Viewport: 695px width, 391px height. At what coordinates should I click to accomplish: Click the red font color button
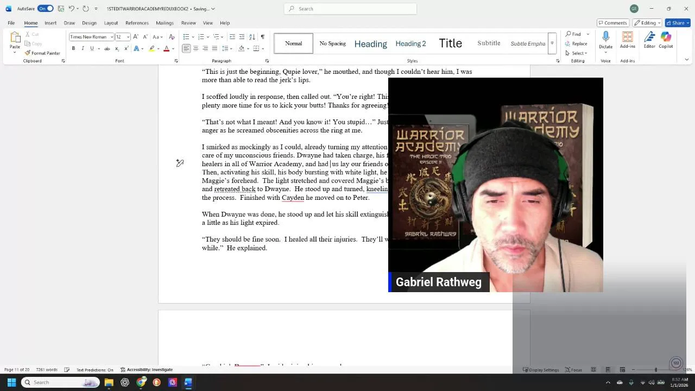[x=167, y=48]
